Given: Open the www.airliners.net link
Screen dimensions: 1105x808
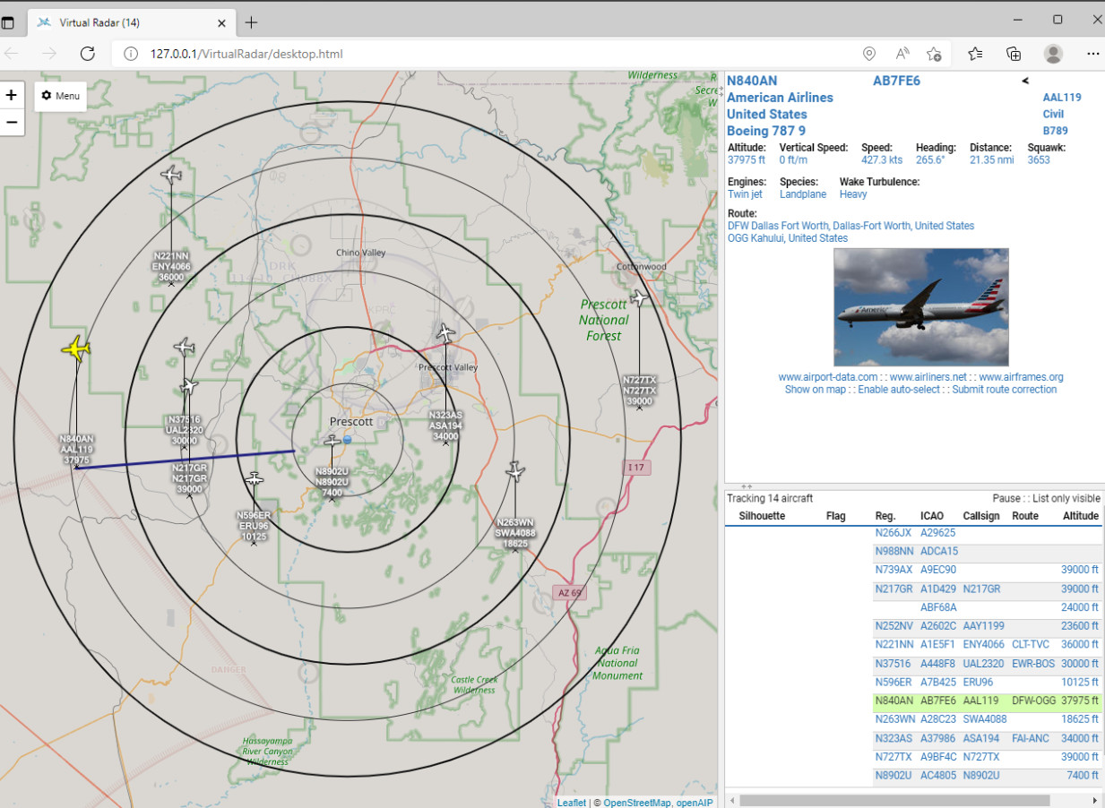Looking at the screenshot, I should [928, 377].
